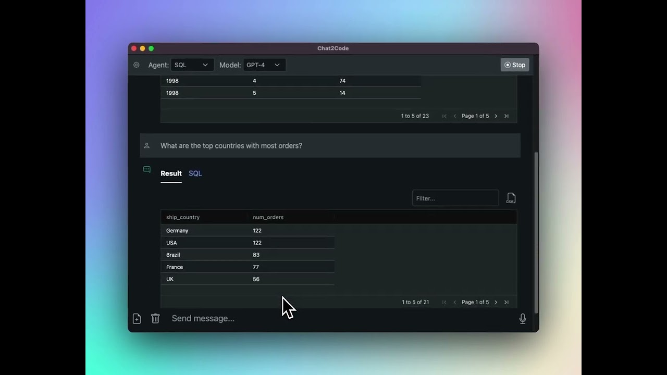The width and height of the screenshot is (667, 375).
Task: Clear conversation with the trash icon
Action: click(x=155, y=318)
